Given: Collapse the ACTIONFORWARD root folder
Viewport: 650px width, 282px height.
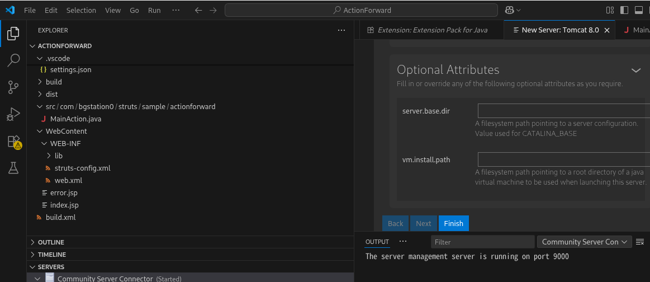Looking at the screenshot, I should tap(33, 46).
